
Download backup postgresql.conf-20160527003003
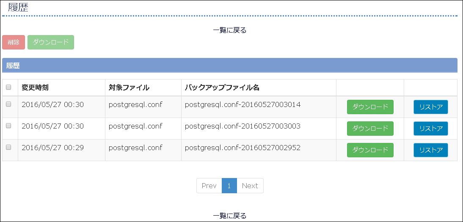click(370, 129)
